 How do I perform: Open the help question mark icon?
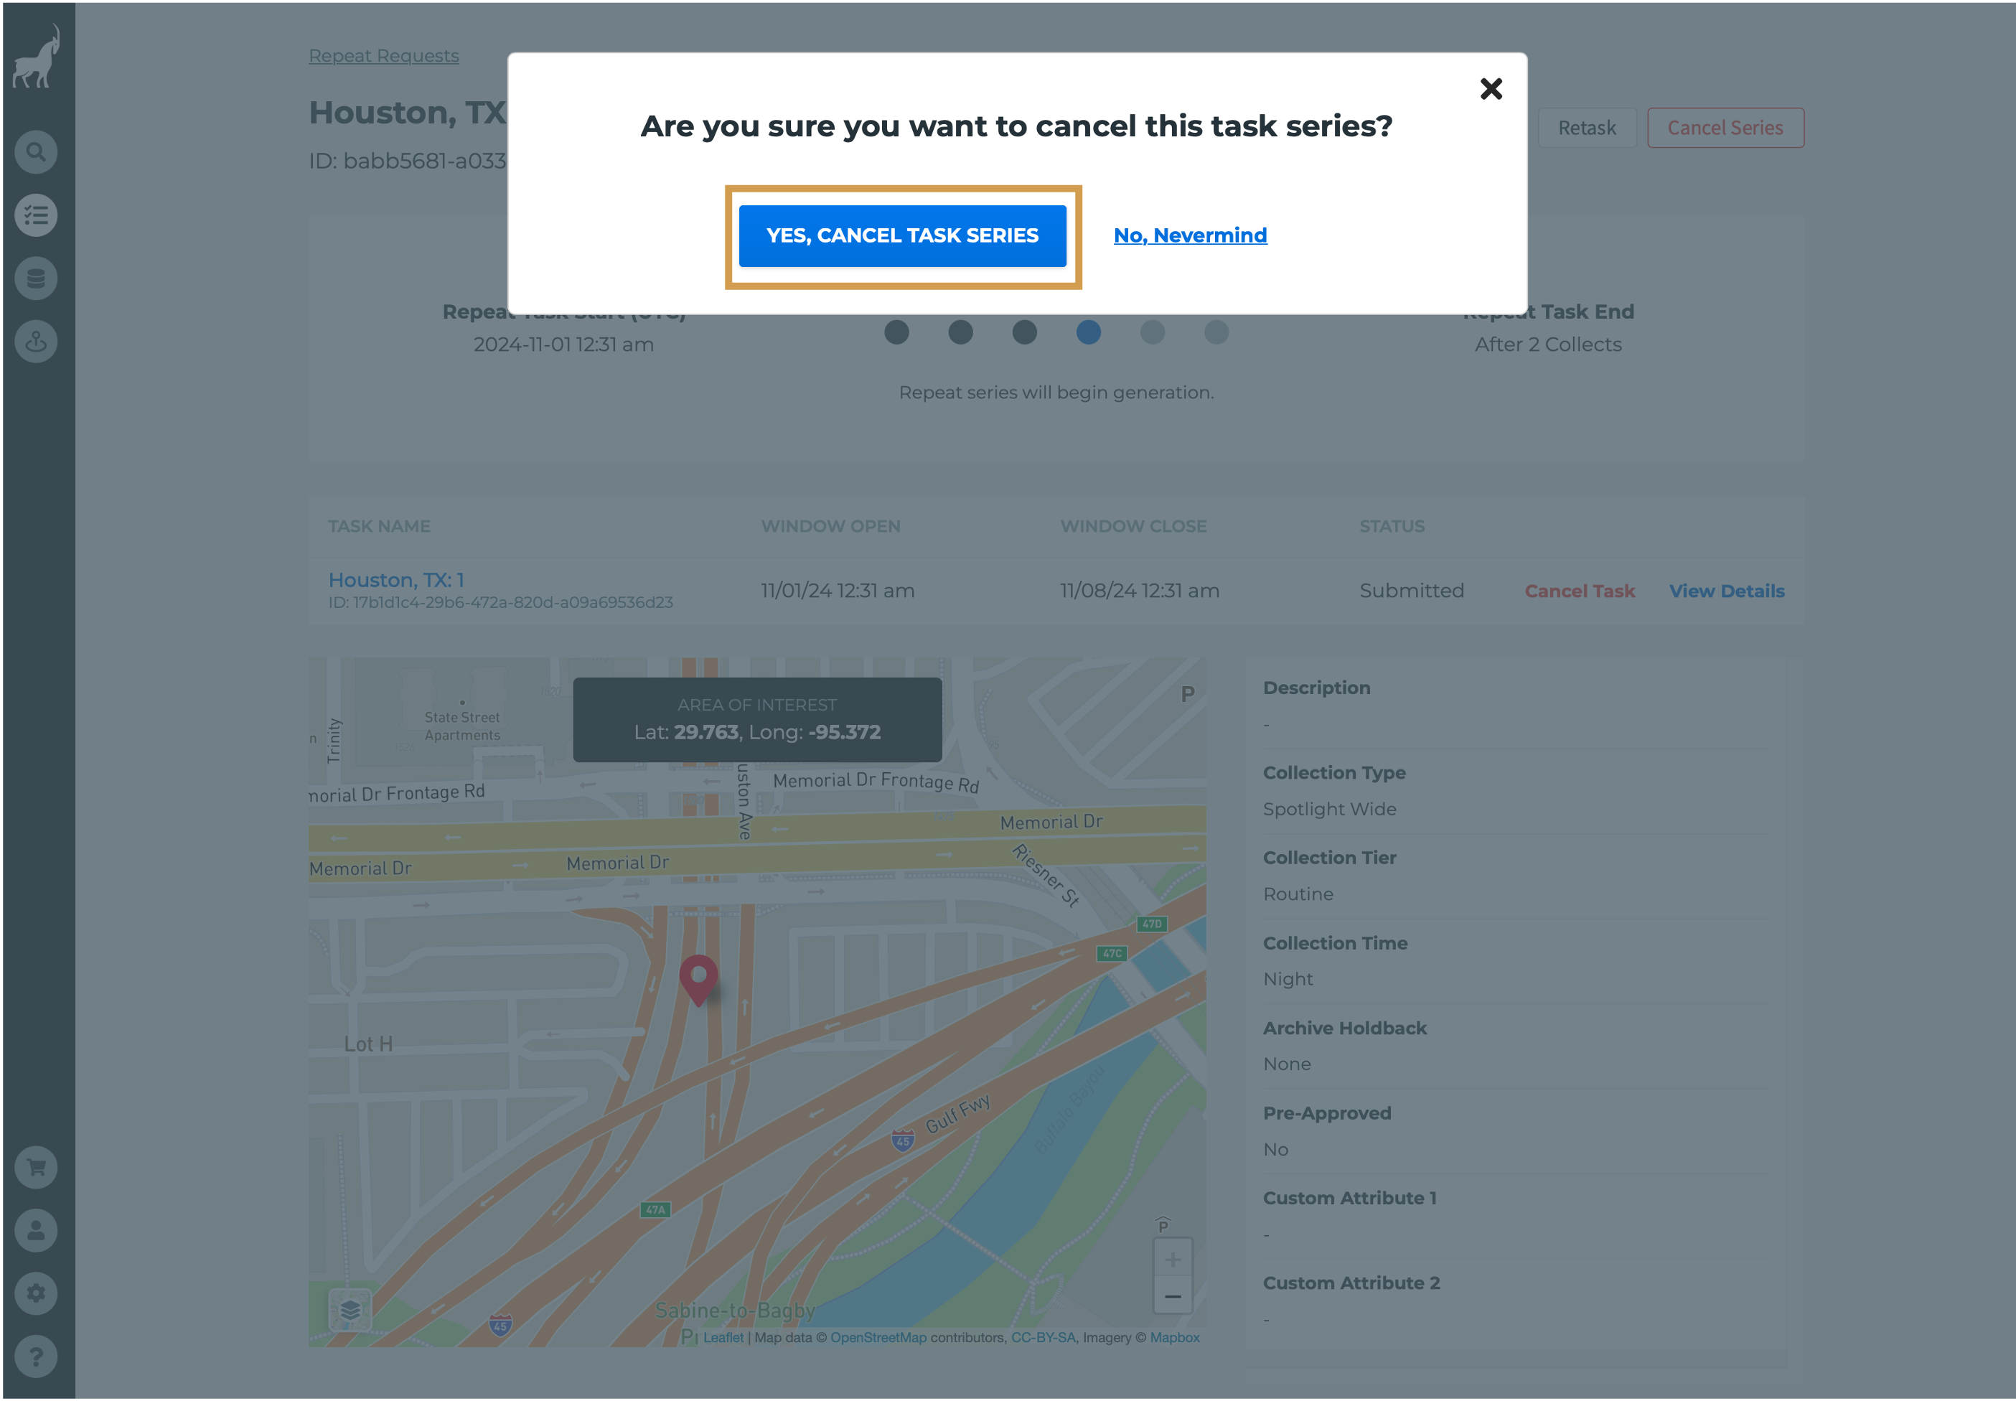[x=36, y=1357]
